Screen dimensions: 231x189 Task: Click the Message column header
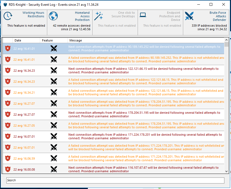coord(146,40)
